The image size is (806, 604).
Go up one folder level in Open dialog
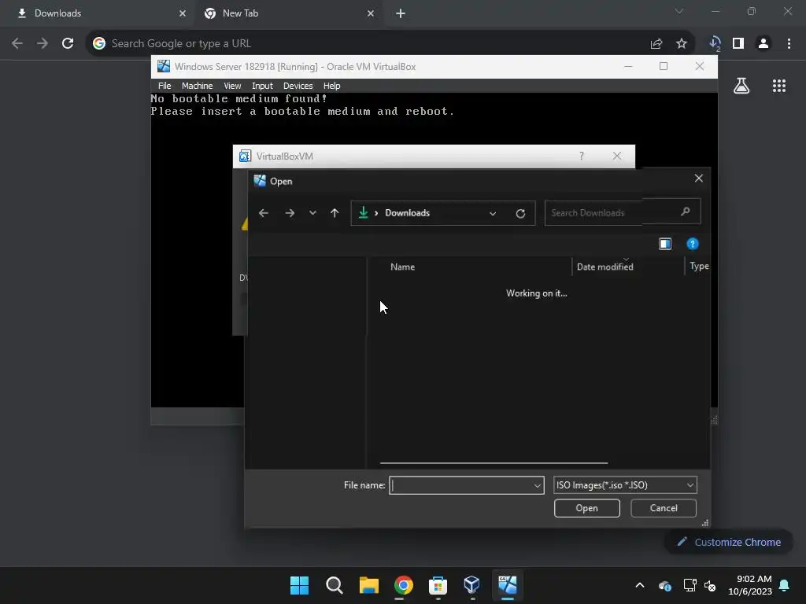[335, 213]
